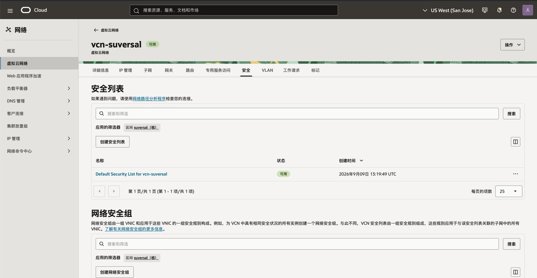Open column settings for the 网络安全组 table
The height and width of the screenshot is (278, 537).
pyautogui.click(x=516, y=272)
